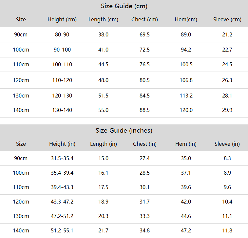
Task: Click the Sleeve (in) column header
Action: tap(227, 144)
